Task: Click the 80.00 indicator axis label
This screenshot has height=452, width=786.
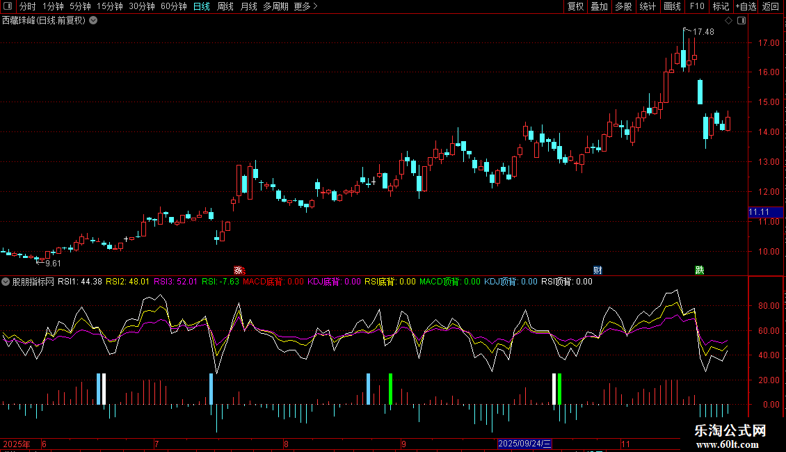Action: click(x=768, y=306)
